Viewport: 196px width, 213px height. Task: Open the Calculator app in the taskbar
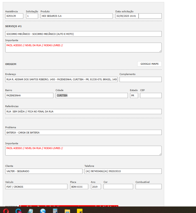click(55, 211)
